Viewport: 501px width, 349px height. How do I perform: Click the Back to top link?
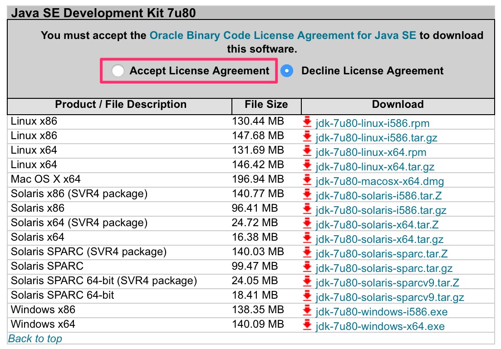(35, 339)
